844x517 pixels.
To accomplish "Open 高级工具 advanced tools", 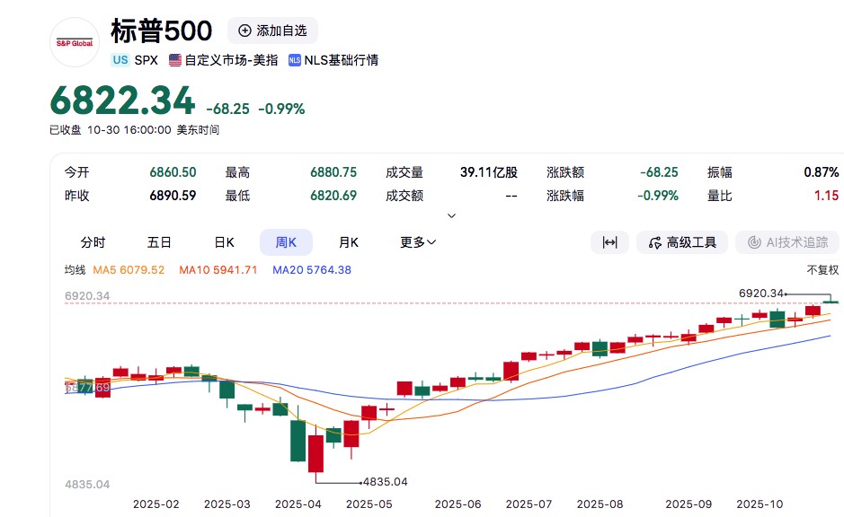I will 682,242.
